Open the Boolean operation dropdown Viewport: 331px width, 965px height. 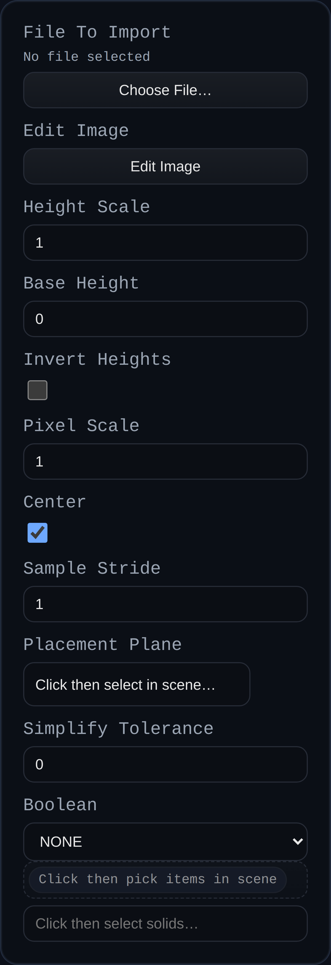point(165,842)
